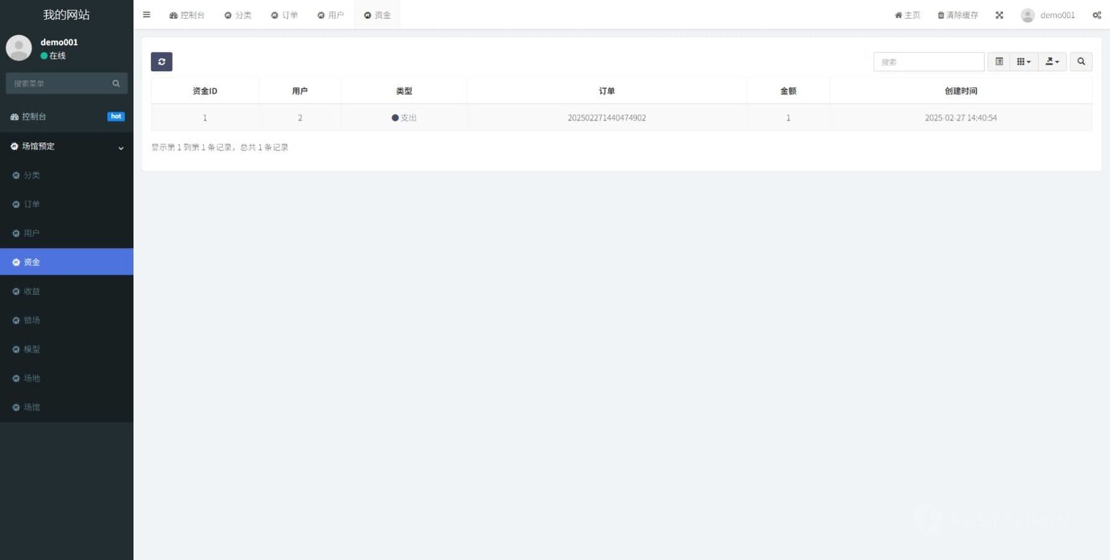This screenshot has width=1110, height=560.
Task: Open 收益 in the sidebar
Action: [32, 291]
